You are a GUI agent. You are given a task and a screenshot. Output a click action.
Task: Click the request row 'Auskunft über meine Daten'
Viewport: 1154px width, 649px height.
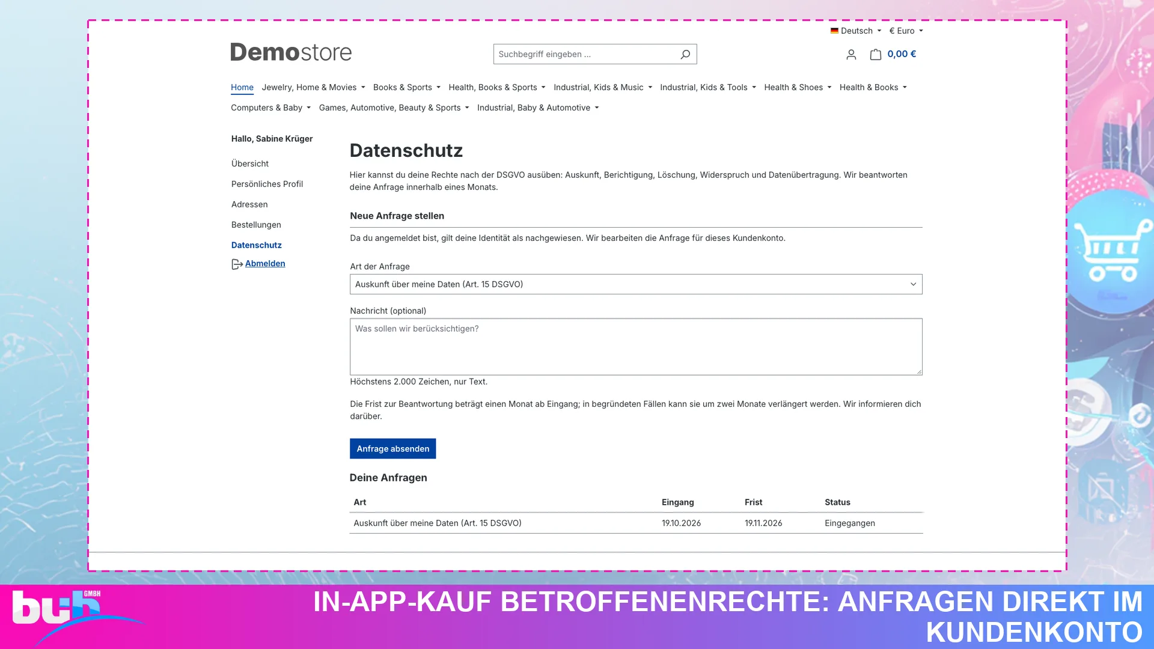636,523
